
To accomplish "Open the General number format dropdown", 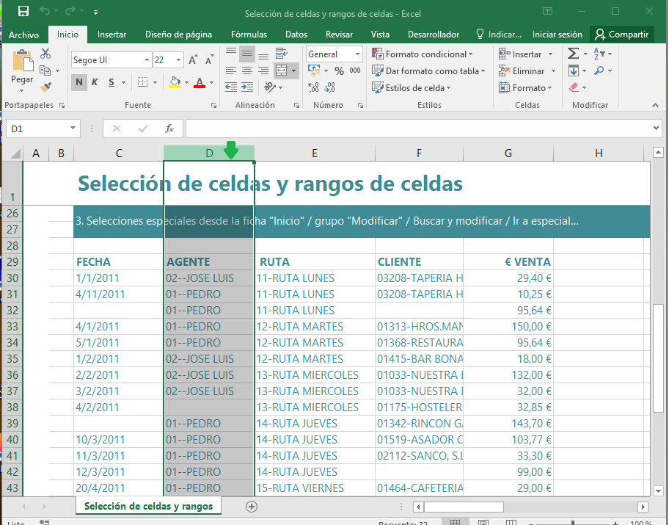I will (x=357, y=54).
